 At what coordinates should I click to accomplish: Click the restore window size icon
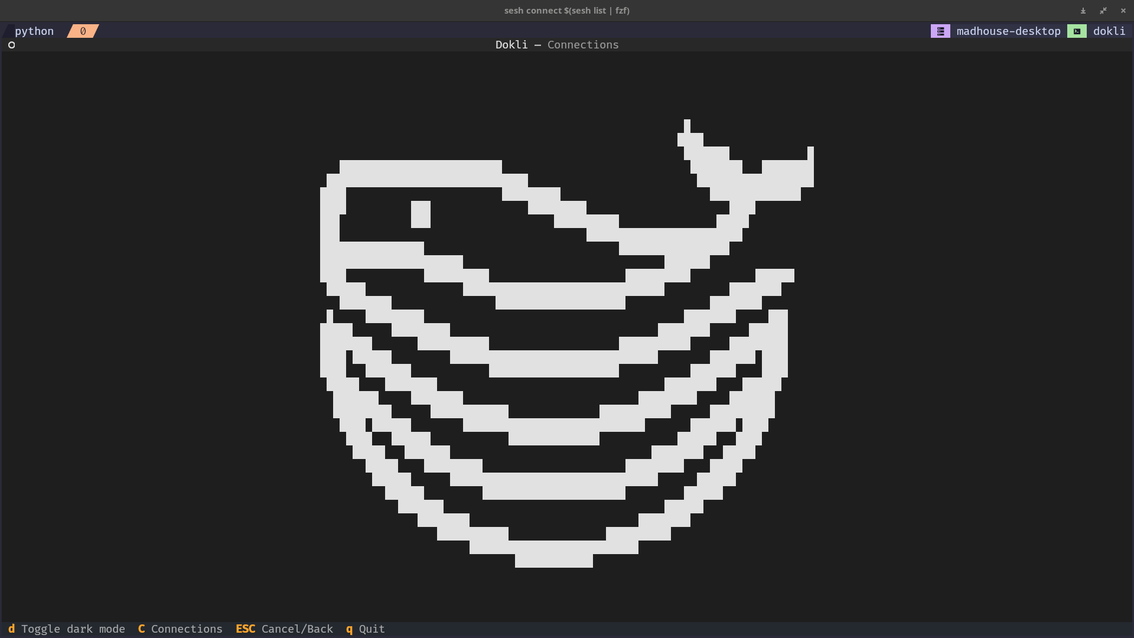(x=1103, y=11)
